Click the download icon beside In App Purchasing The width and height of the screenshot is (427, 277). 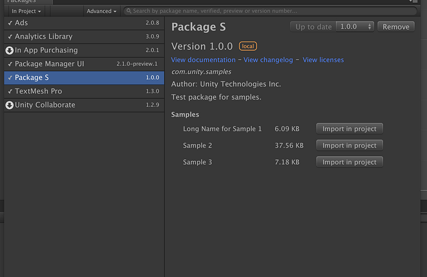(10, 51)
